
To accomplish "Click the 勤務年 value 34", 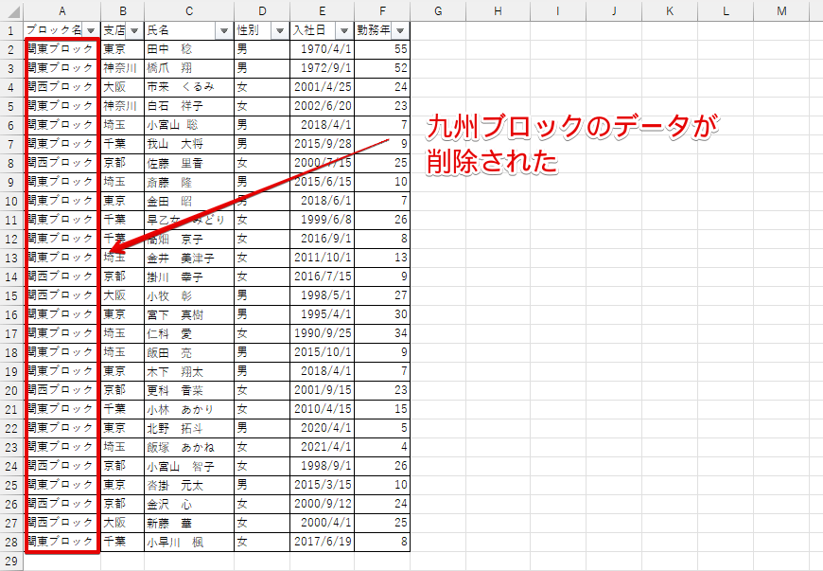I will click(x=382, y=333).
